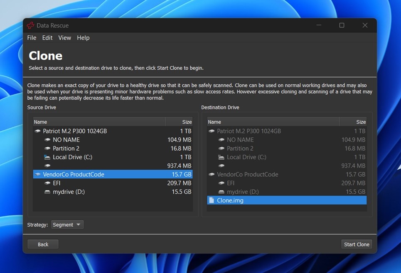Click the Clone.img file icon
Image resolution: width=401 pixels, height=273 pixels.
pos(212,200)
